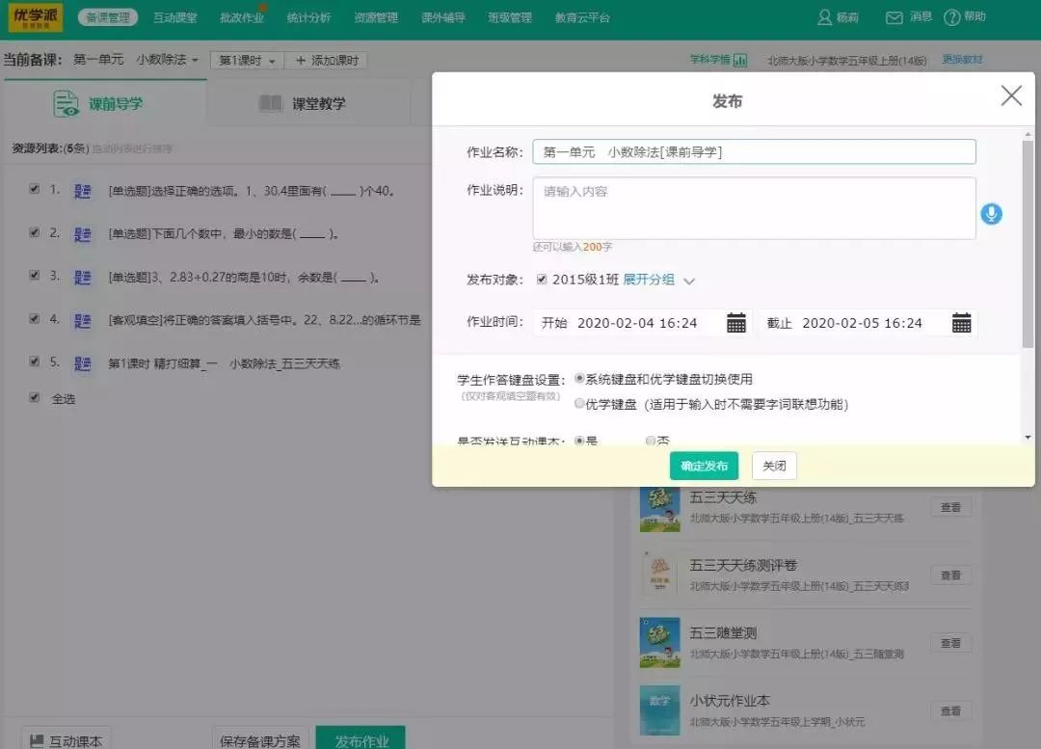
Task: Open the 批改作业 menu
Action: click(x=242, y=17)
